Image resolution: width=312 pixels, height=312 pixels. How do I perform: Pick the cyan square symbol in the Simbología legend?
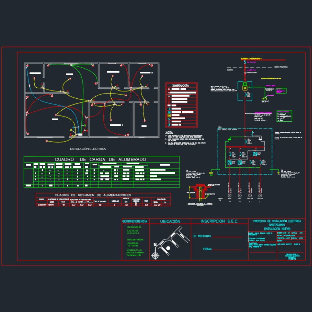click(x=169, y=112)
